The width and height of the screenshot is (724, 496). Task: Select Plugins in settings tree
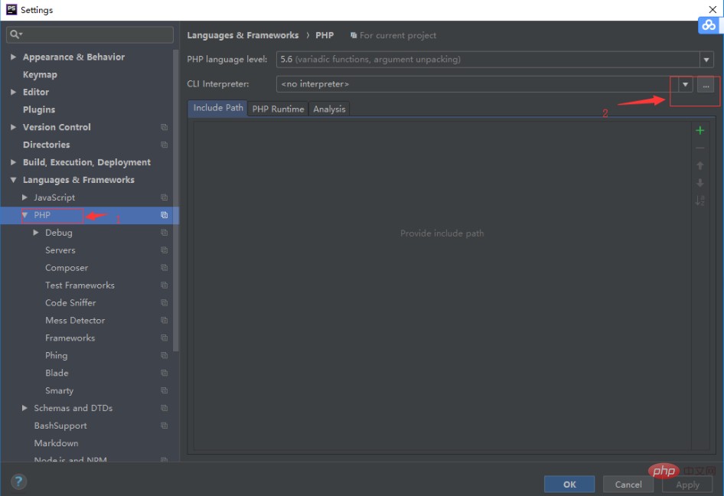pyautogui.click(x=39, y=109)
